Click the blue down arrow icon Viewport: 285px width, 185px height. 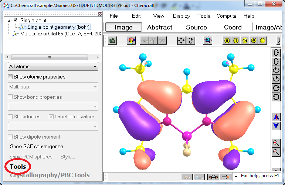276,126
